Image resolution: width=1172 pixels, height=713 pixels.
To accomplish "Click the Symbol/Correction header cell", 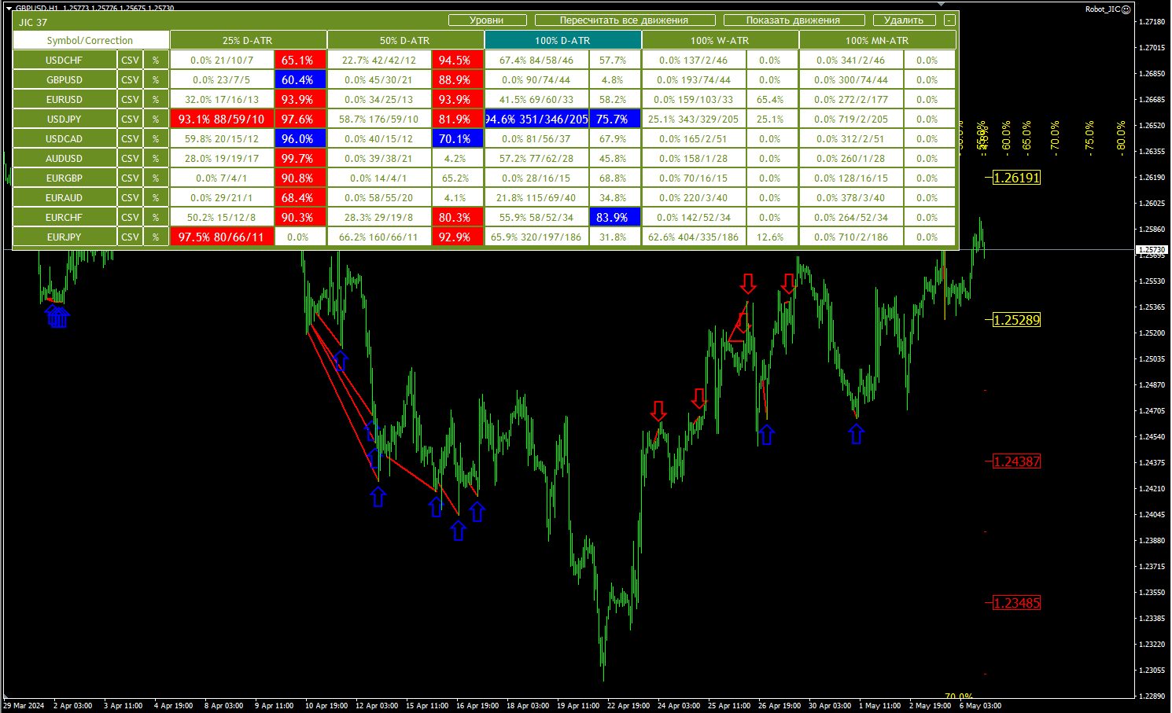I will tap(90, 40).
